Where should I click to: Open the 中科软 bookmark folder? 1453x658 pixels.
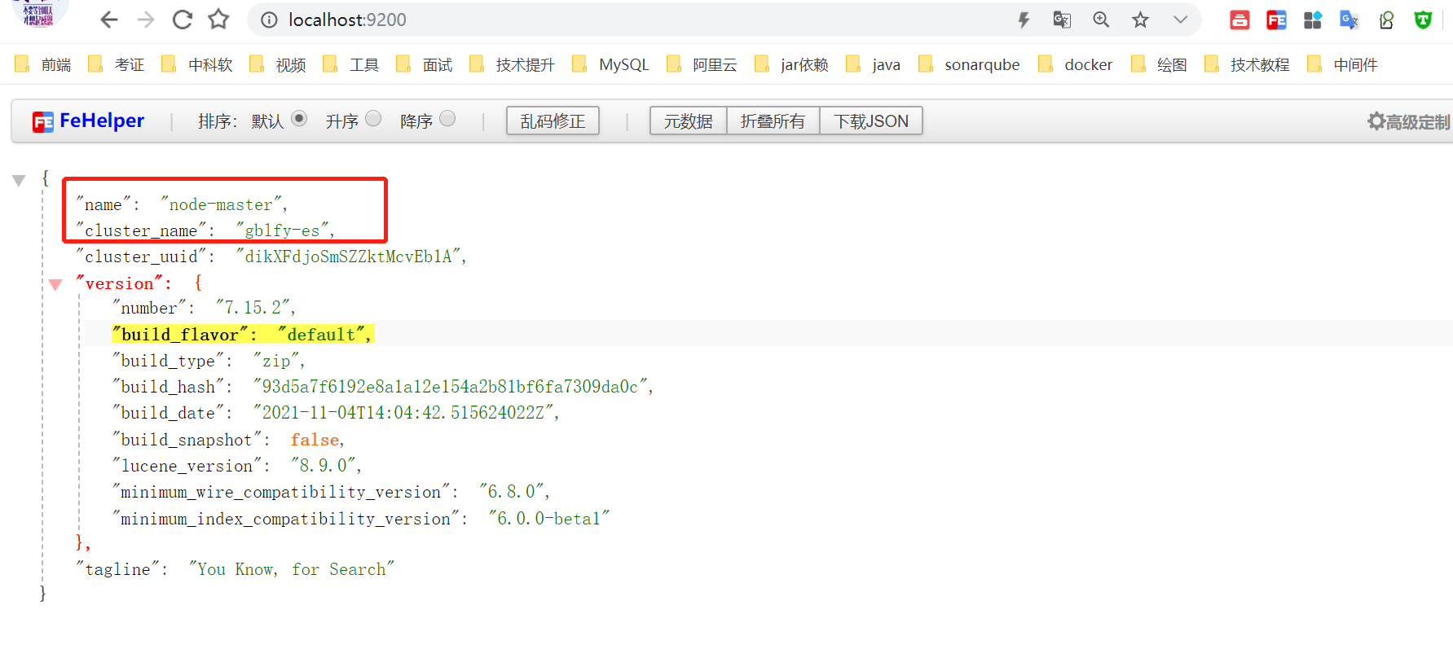tap(197, 64)
